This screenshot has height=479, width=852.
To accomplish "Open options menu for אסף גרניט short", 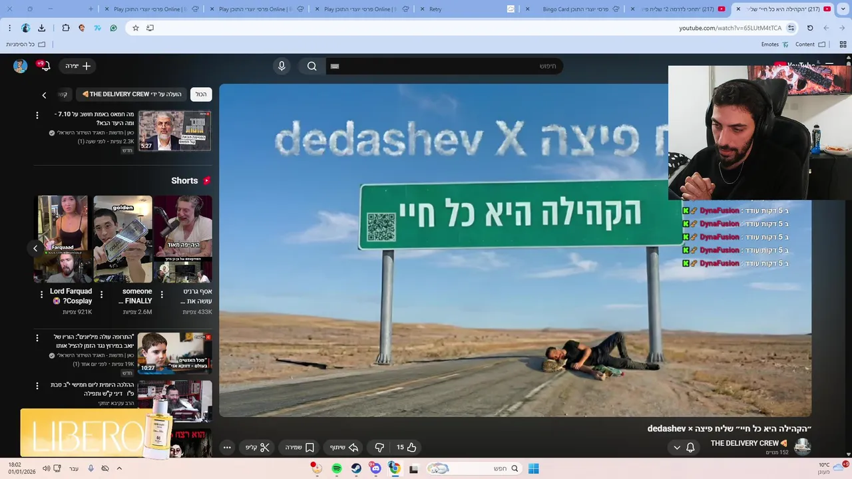I will click(x=161, y=294).
